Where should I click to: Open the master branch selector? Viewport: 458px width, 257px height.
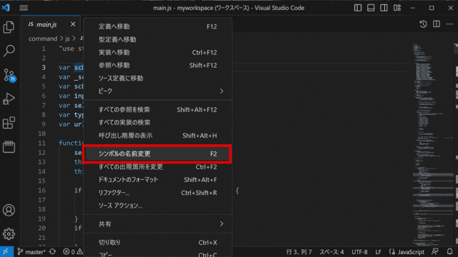point(31,252)
